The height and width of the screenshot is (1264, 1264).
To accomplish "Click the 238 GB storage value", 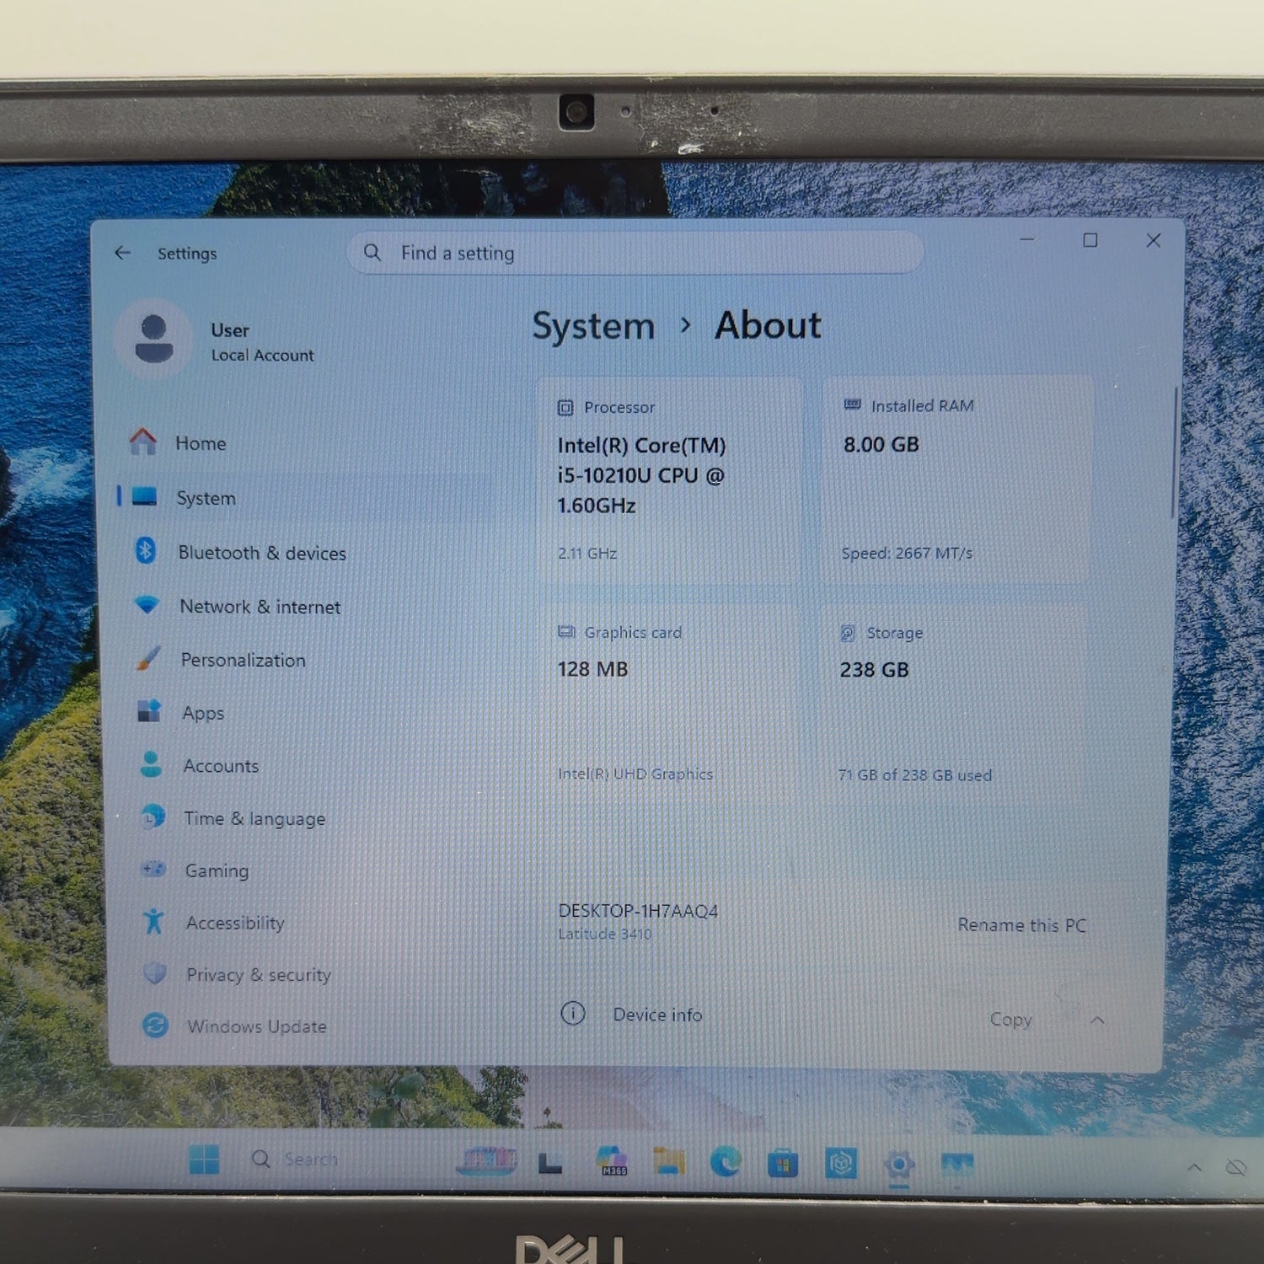I will [x=874, y=670].
